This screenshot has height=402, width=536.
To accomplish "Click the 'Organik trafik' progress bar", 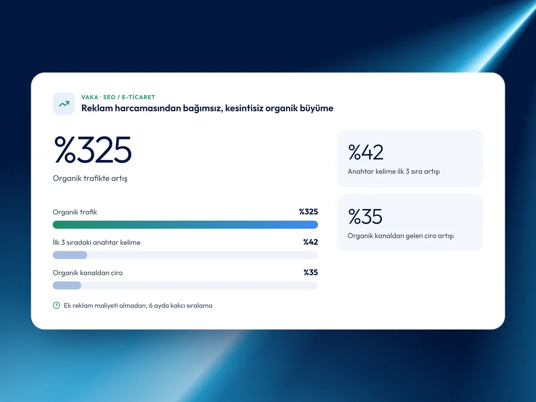I will click(185, 225).
